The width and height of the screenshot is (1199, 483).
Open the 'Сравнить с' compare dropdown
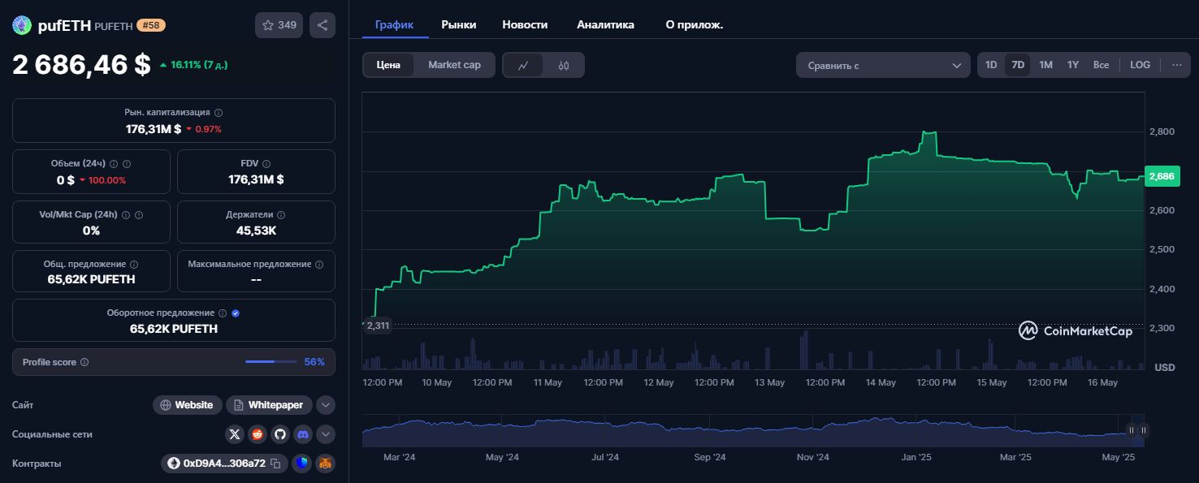tap(883, 65)
